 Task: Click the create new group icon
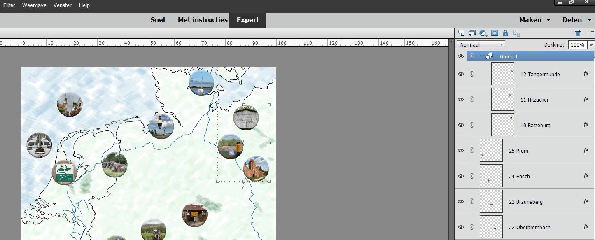(472, 33)
